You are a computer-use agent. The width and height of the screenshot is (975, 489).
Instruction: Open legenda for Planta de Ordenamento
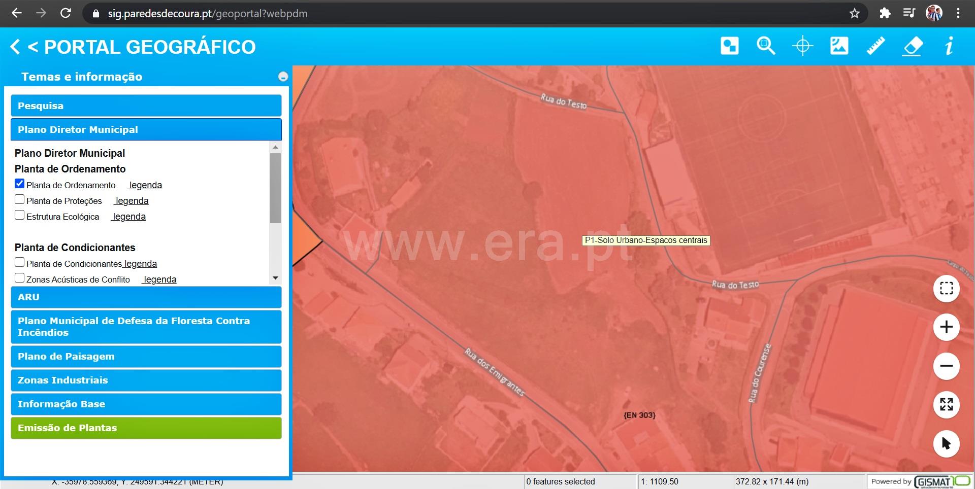145,185
